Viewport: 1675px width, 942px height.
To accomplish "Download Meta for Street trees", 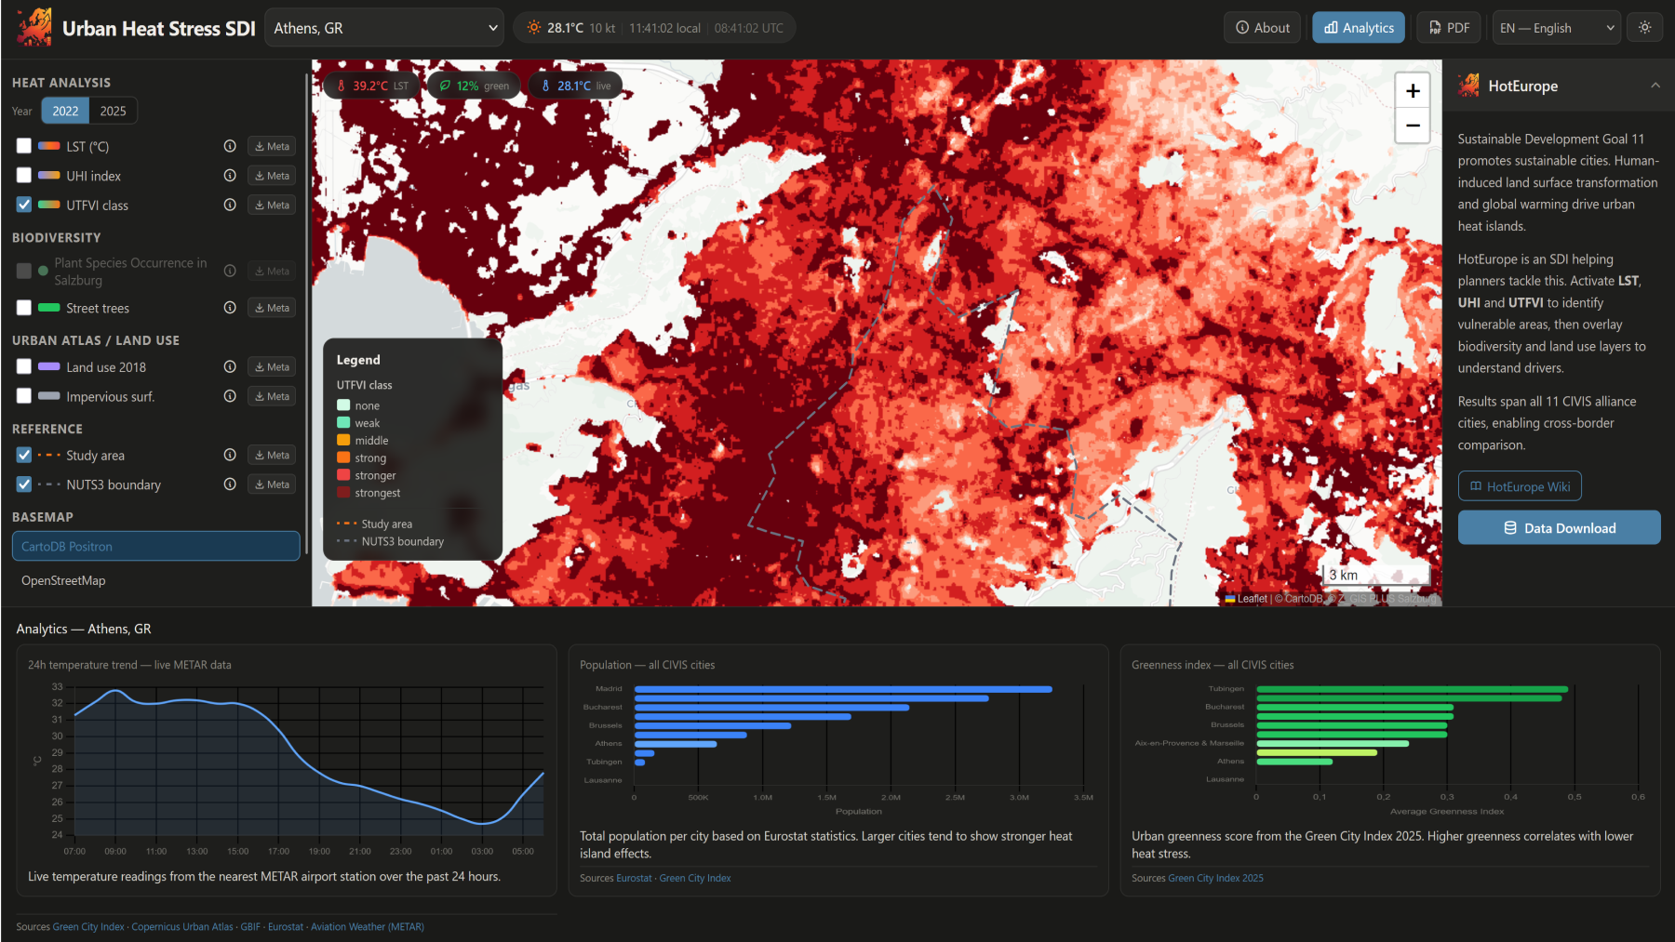I will pos(272,308).
